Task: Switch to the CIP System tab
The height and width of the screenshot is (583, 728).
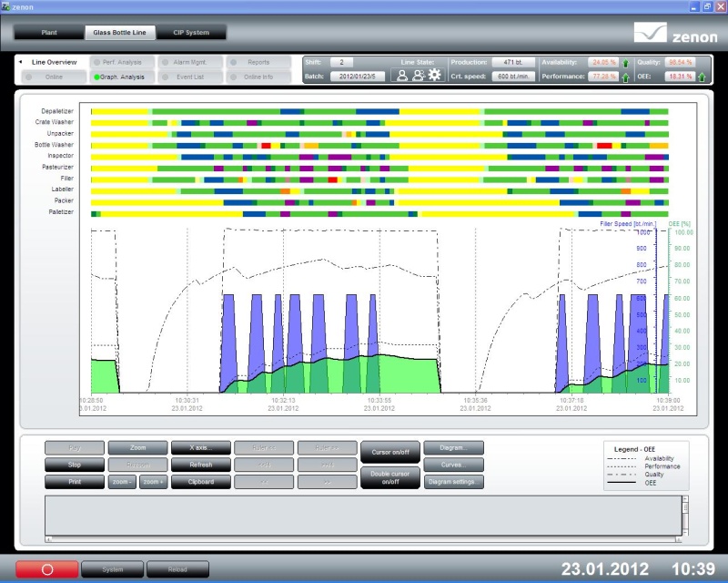Action: 191,33
